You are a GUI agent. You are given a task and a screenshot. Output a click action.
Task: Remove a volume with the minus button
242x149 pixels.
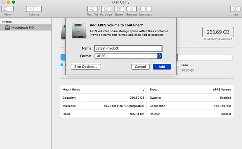(x=38, y=9)
